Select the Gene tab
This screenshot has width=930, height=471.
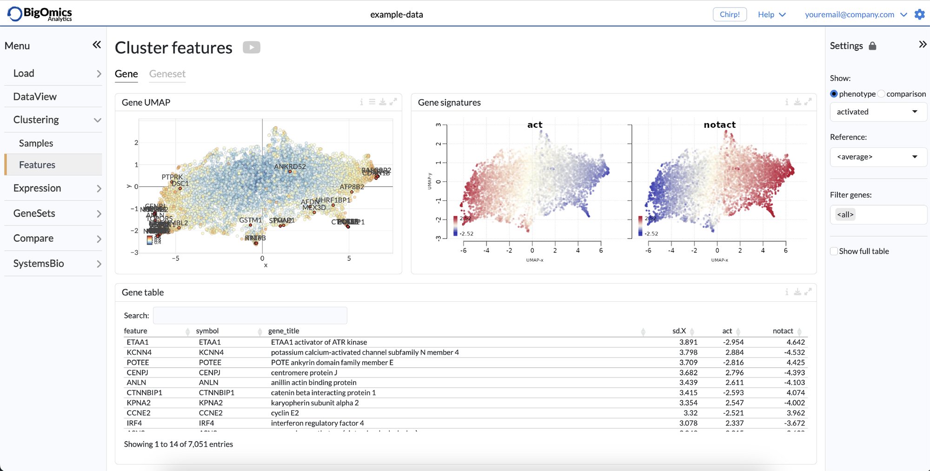[126, 74]
